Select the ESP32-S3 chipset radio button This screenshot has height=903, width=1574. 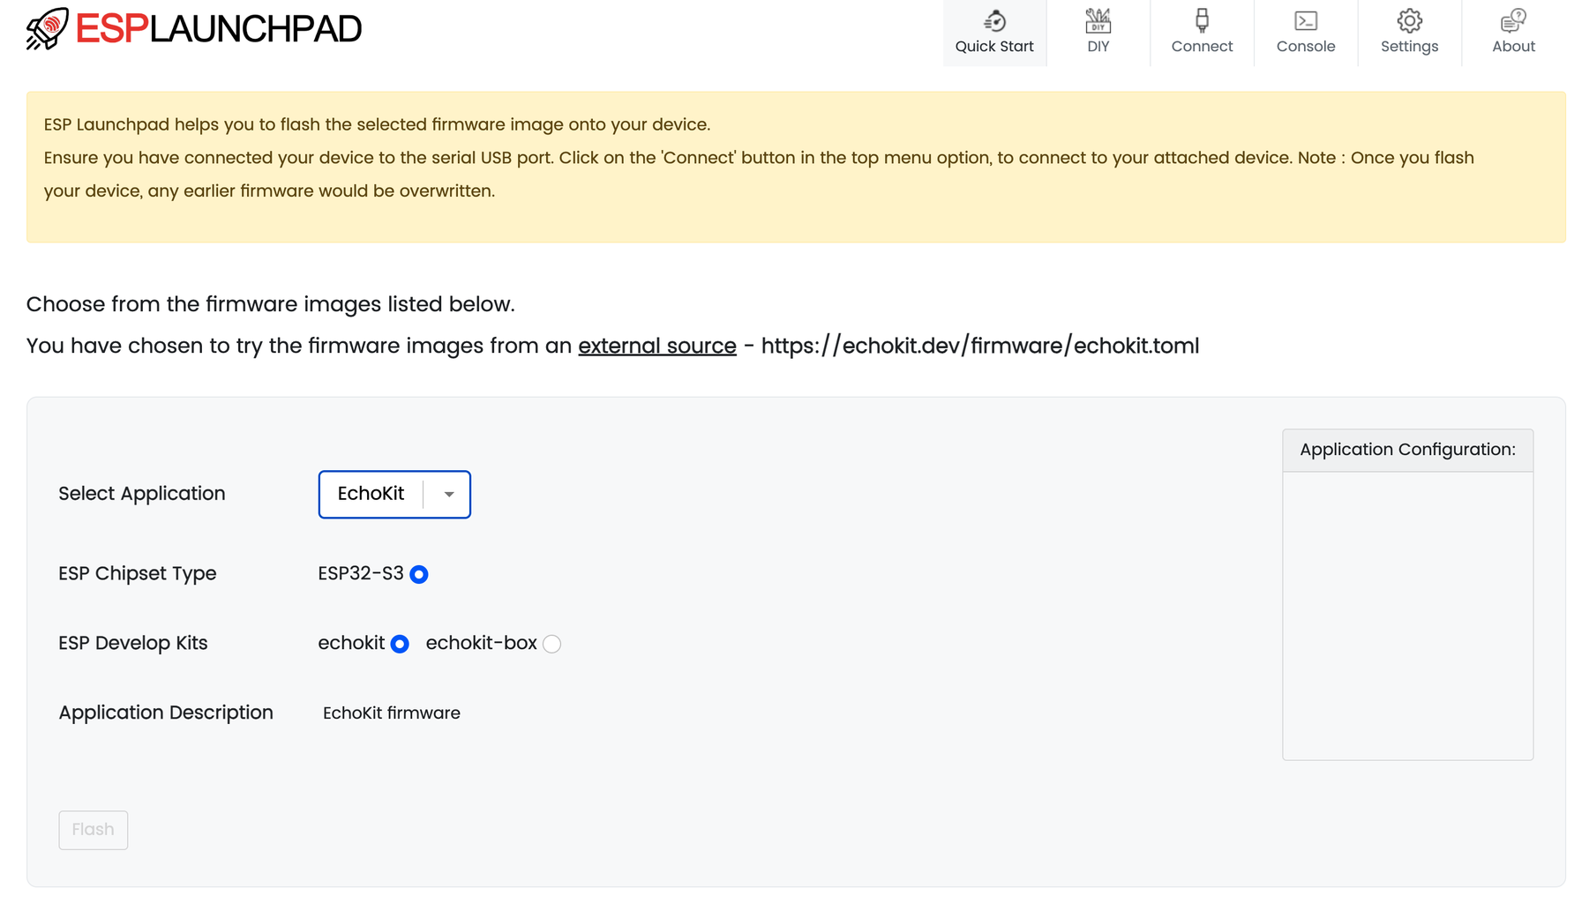point(418,574)
